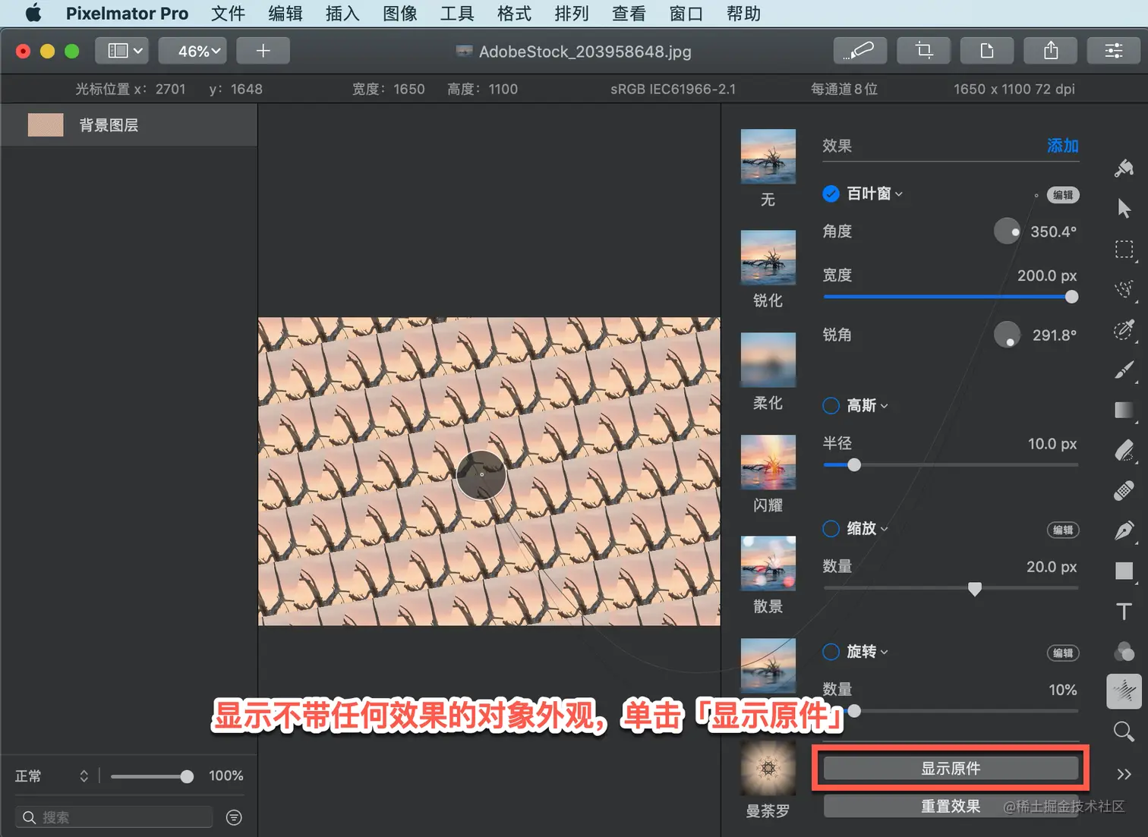Select the Zoom magnifier tool
The width and height of the screenshot is (1148, 837).
coord(1124,732)
